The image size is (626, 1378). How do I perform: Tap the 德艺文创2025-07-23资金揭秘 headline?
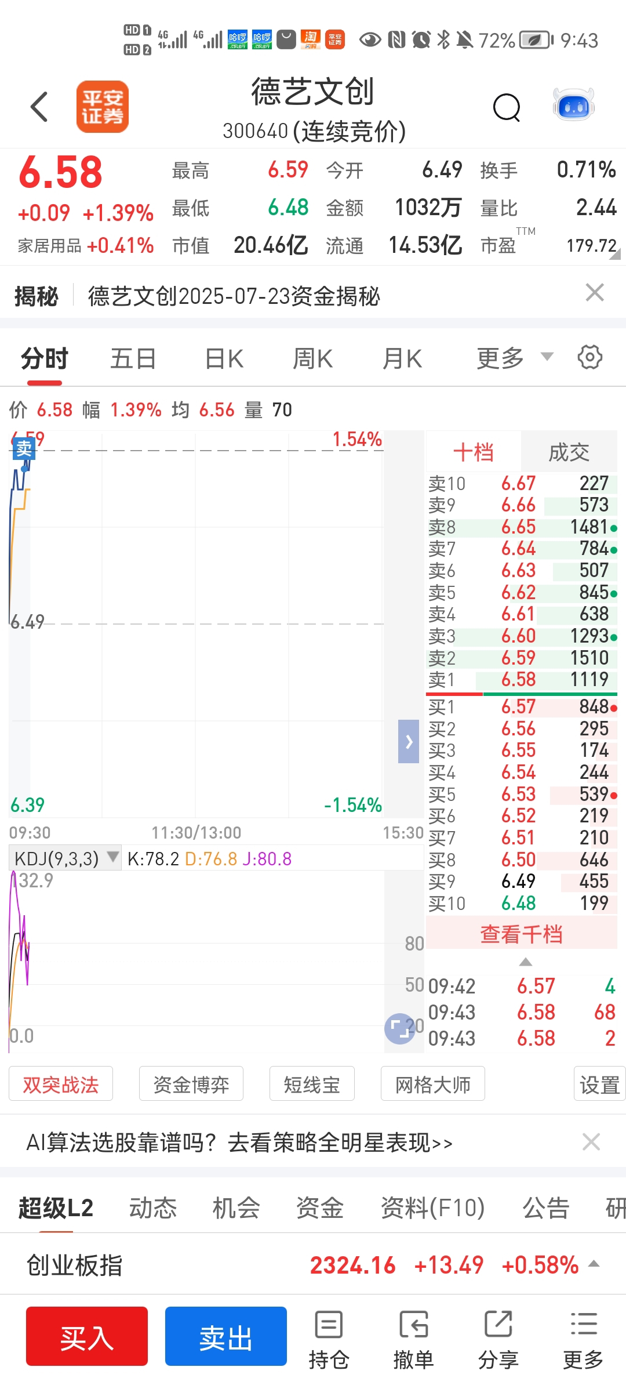point(234,296)
